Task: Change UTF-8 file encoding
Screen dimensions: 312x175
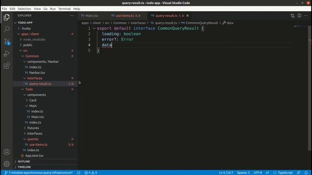Action: point(258,173)
